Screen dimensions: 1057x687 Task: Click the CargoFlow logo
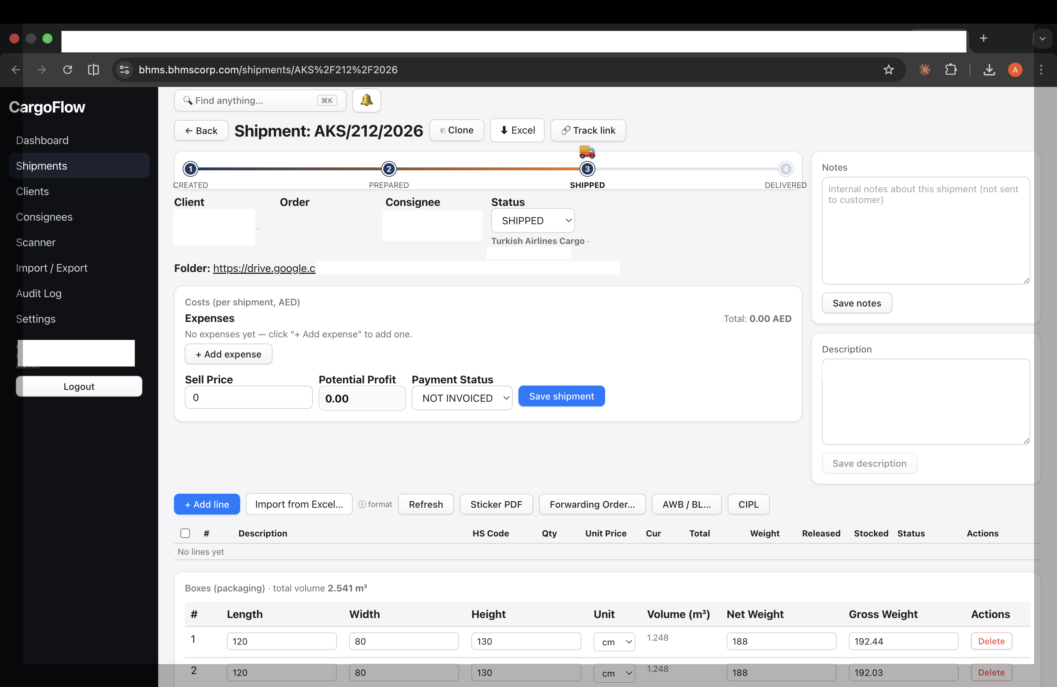coord(47,107)
